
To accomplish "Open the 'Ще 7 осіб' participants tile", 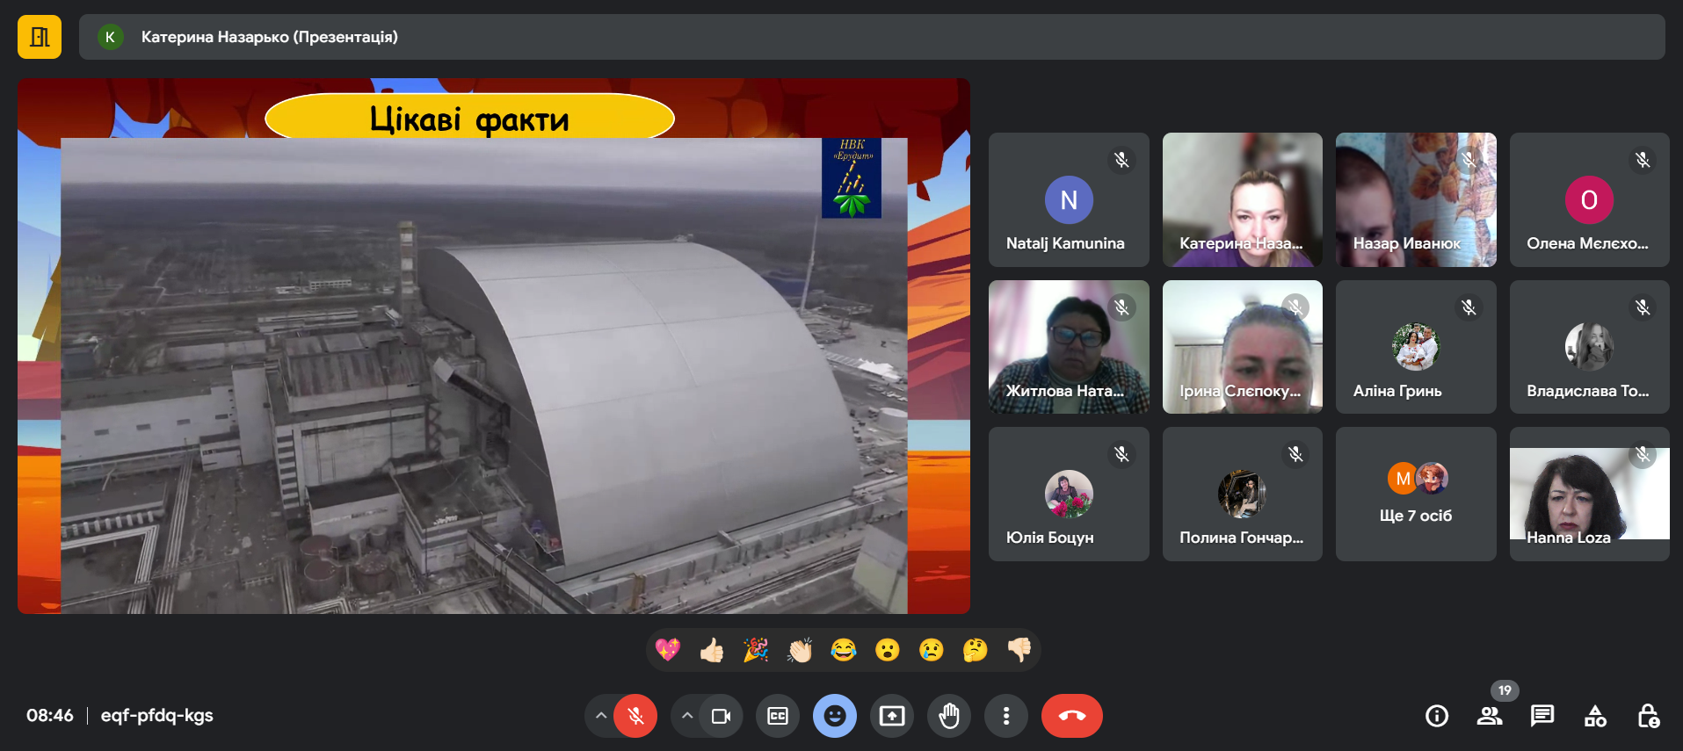I will click(1415, 495).
